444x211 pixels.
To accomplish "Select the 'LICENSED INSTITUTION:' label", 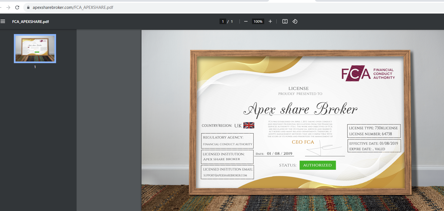I will [x=224, y=154].
